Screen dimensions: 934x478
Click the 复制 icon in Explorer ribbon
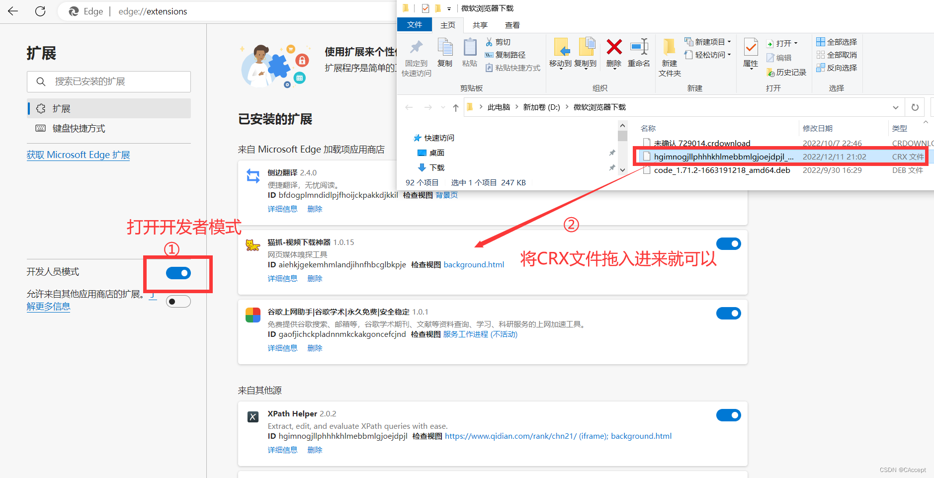tap(445, 47)
